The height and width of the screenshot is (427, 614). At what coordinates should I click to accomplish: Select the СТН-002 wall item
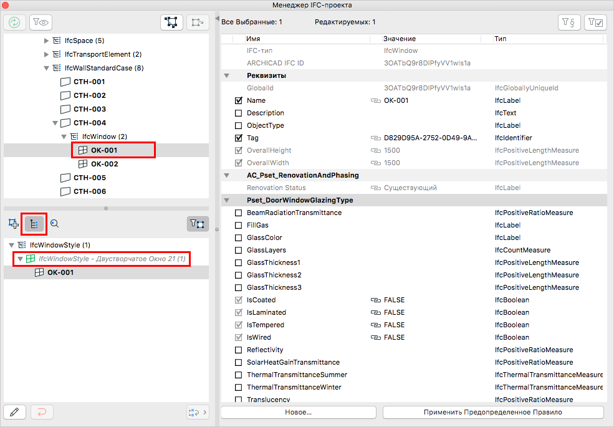pyautogui.click(x=90, y=95)
